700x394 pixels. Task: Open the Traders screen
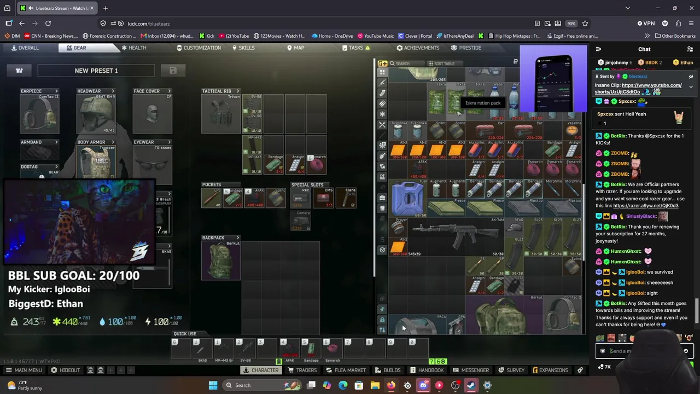tap(302, 370)
